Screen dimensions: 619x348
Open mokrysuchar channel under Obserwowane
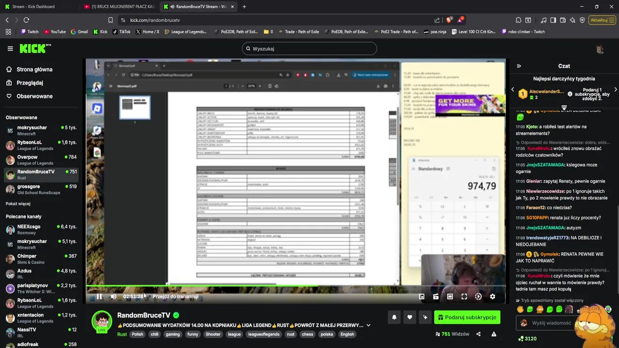click(41, 130)
